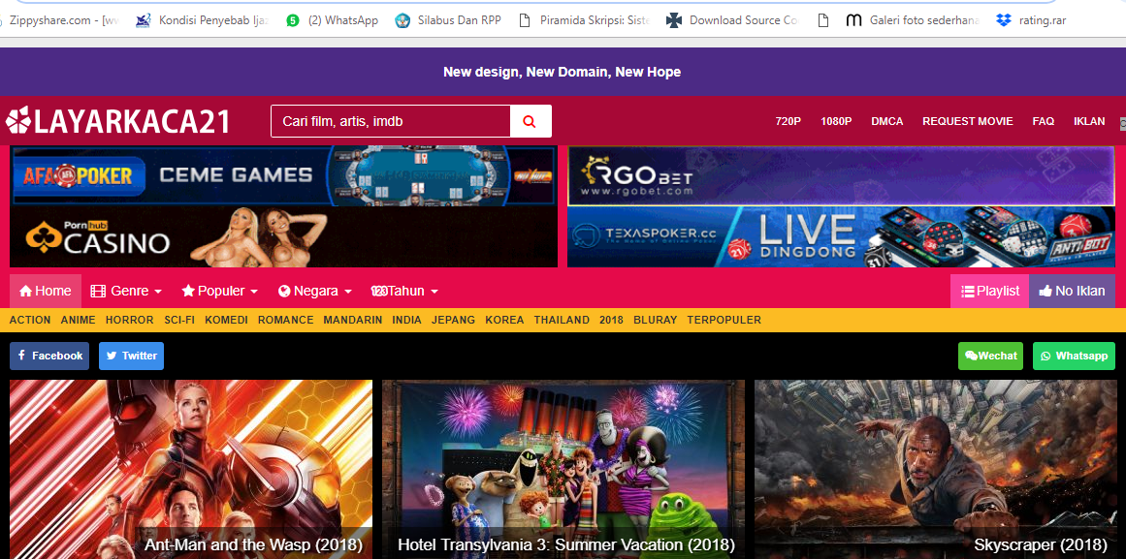Share via the Wechat button
This screenshot has height=559, width=1126.
pyautogui.click(x=990, y=356)
